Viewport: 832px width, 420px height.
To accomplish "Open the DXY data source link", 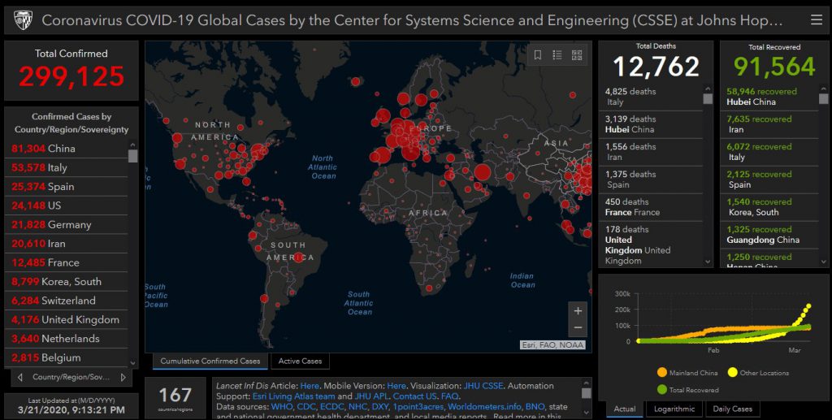I will tap(380, 407).
